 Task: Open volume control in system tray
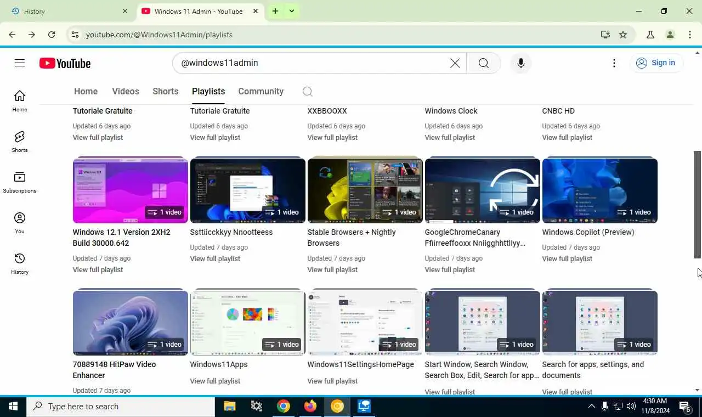click(631, 407)
